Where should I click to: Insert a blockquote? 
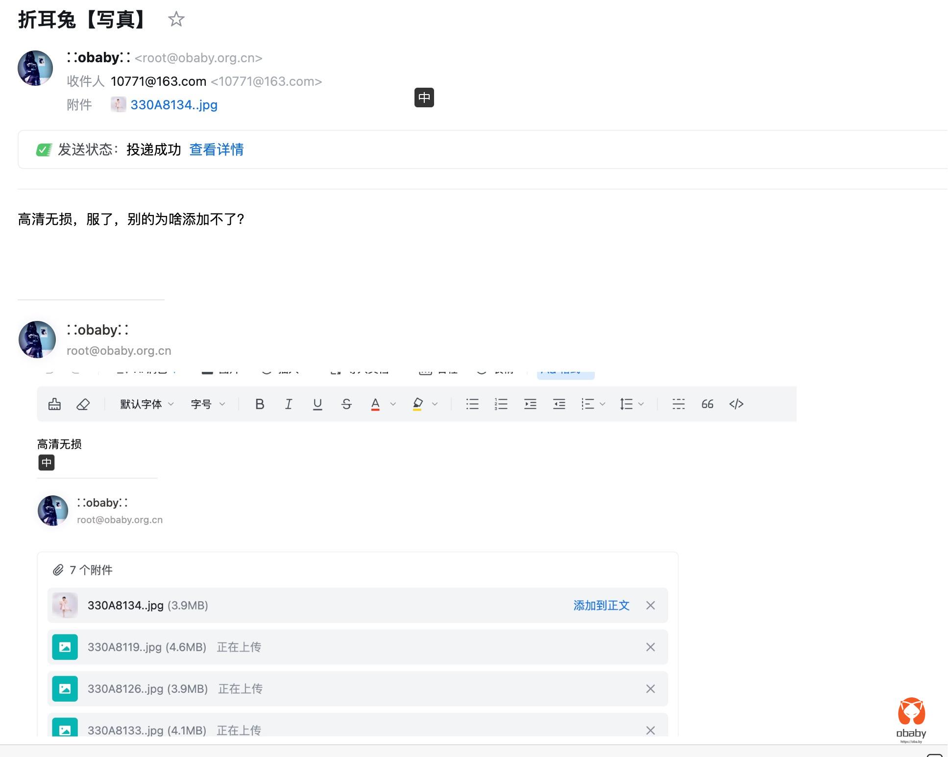point(707,404)
